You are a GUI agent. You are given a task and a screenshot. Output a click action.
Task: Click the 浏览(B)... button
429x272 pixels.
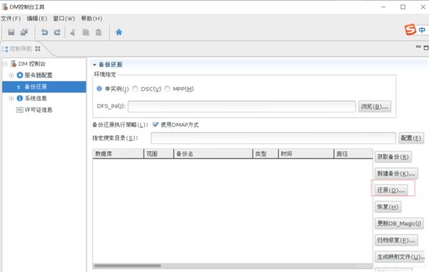375,107
